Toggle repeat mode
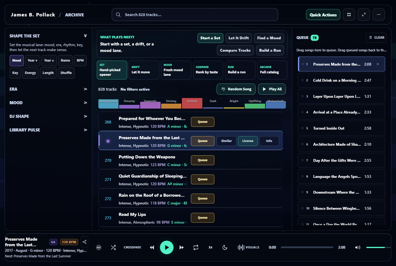 coord(196,247)
